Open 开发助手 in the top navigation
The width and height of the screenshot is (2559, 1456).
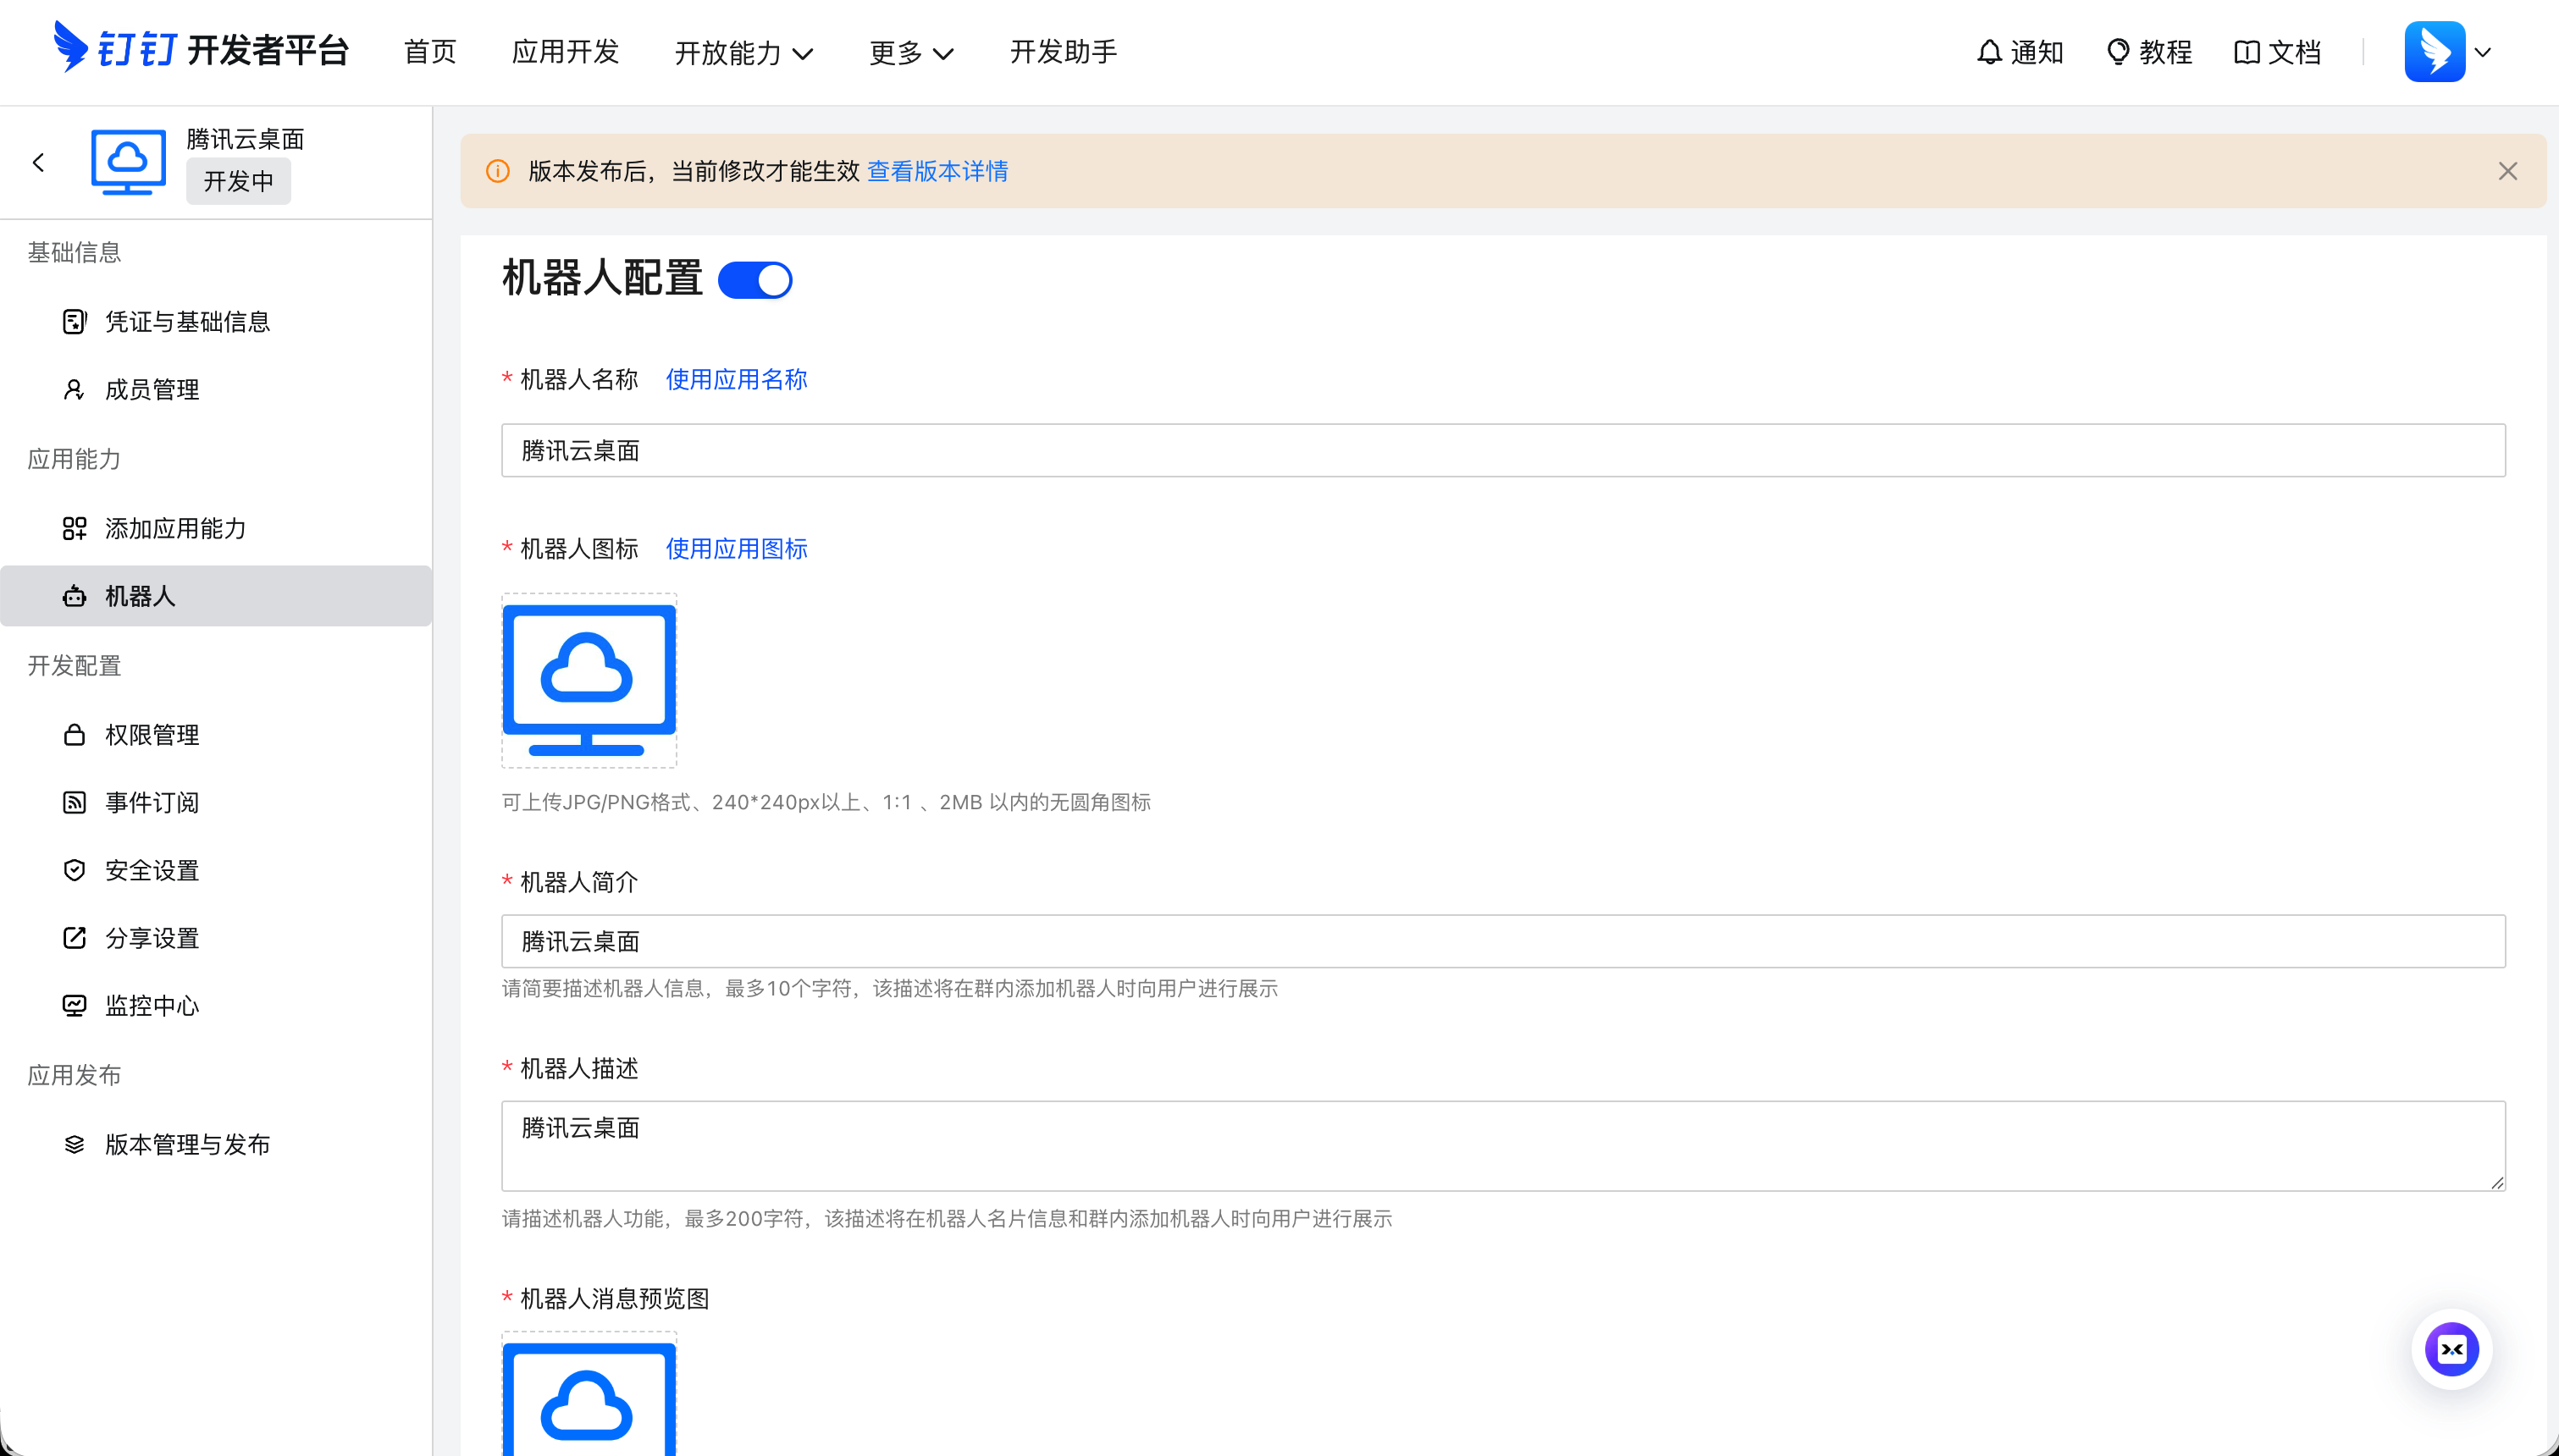[1063, 52]
